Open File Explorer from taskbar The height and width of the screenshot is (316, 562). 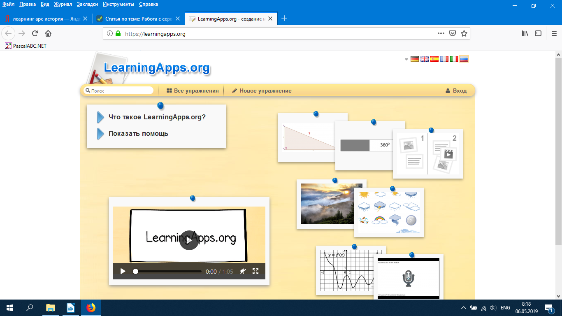pyautogui.click(x=50, y=307)
